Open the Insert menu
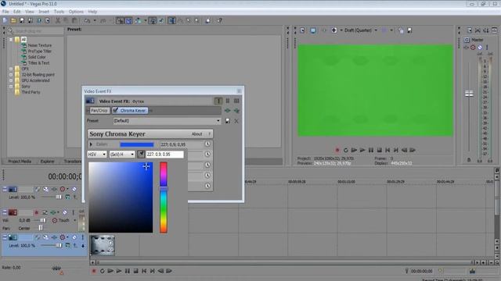Screen dimensions: 501x281 point(44,12)
